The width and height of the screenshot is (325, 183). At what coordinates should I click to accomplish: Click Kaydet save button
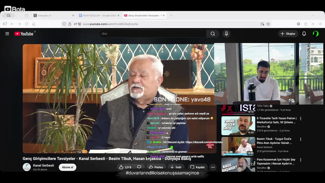[198, 167]
